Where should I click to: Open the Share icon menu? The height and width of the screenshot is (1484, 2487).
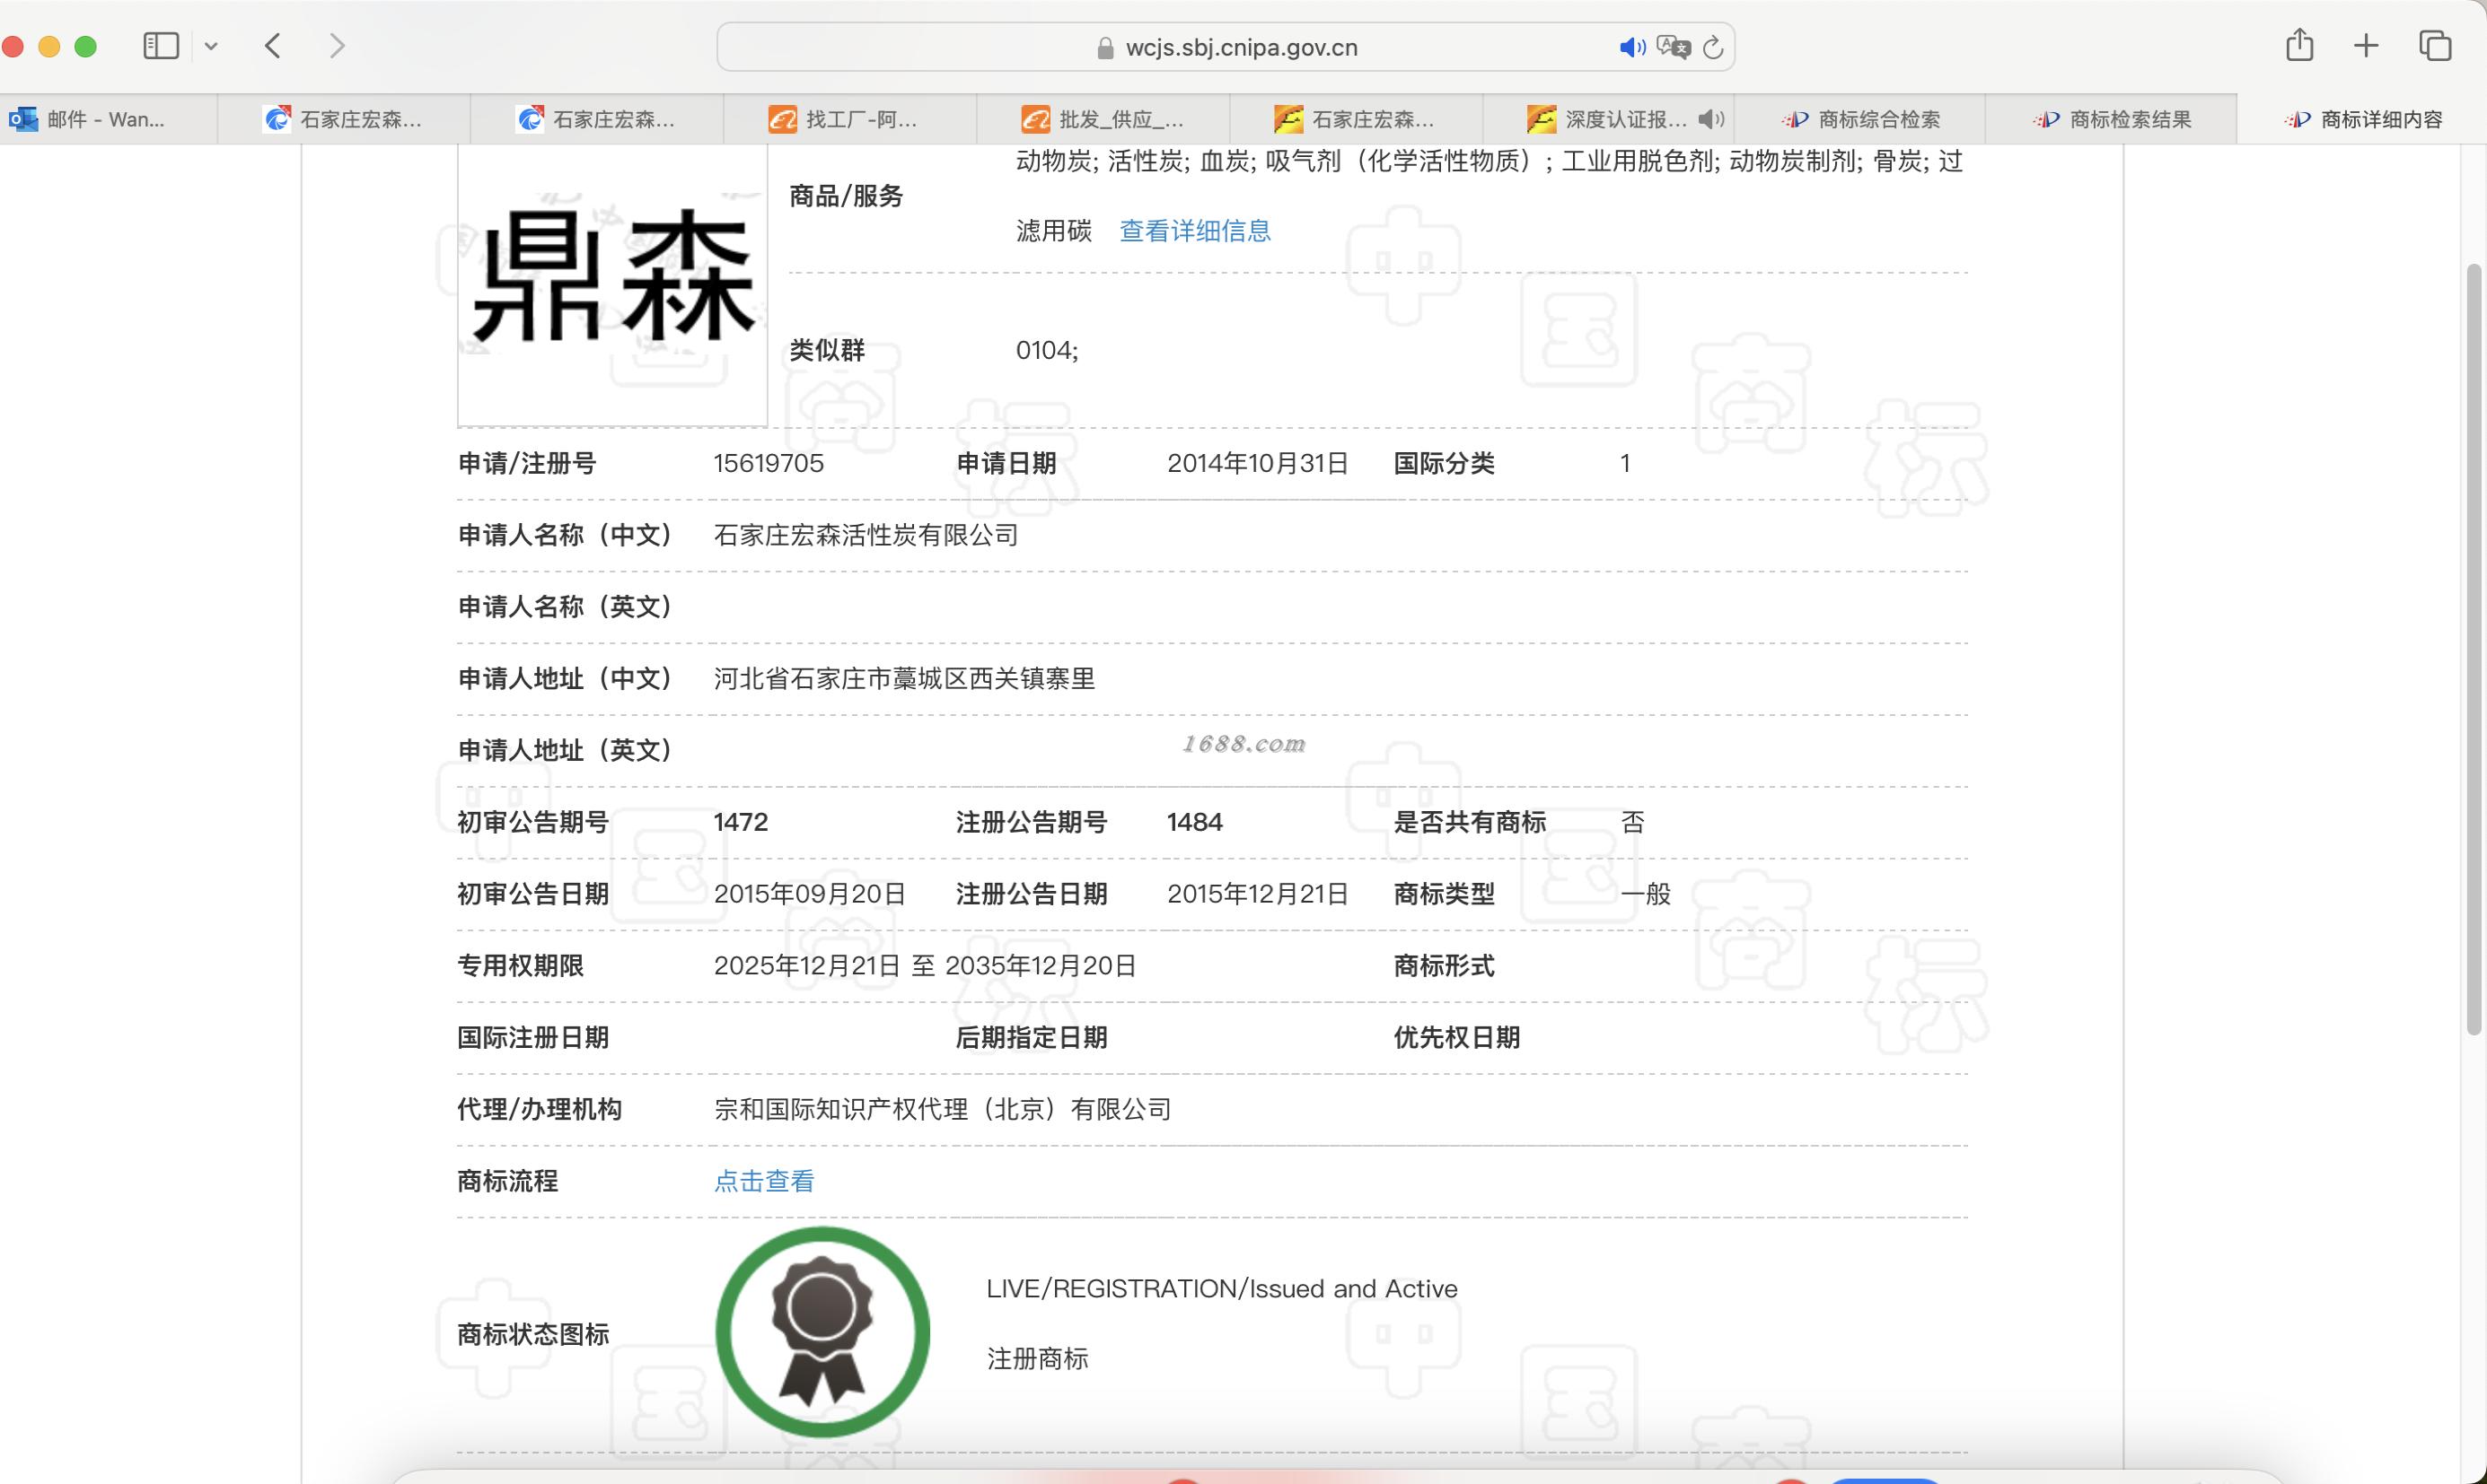[x=2299, y=46]
